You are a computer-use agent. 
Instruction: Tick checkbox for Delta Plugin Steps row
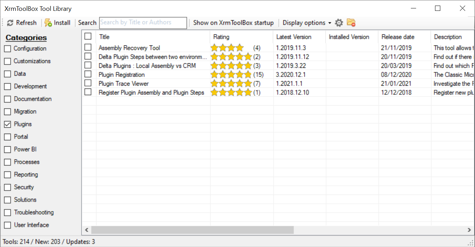(88, 56)
